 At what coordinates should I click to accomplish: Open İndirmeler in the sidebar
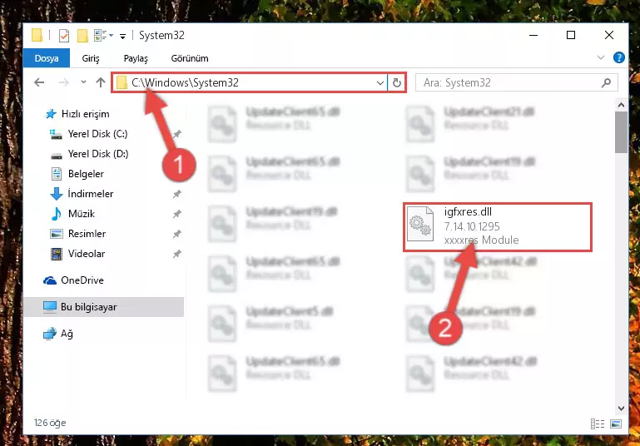[x=91, y=194]
